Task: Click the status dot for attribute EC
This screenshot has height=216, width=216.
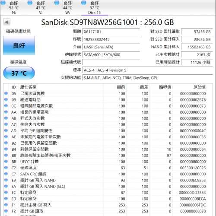Action: (x=6, y=192)
